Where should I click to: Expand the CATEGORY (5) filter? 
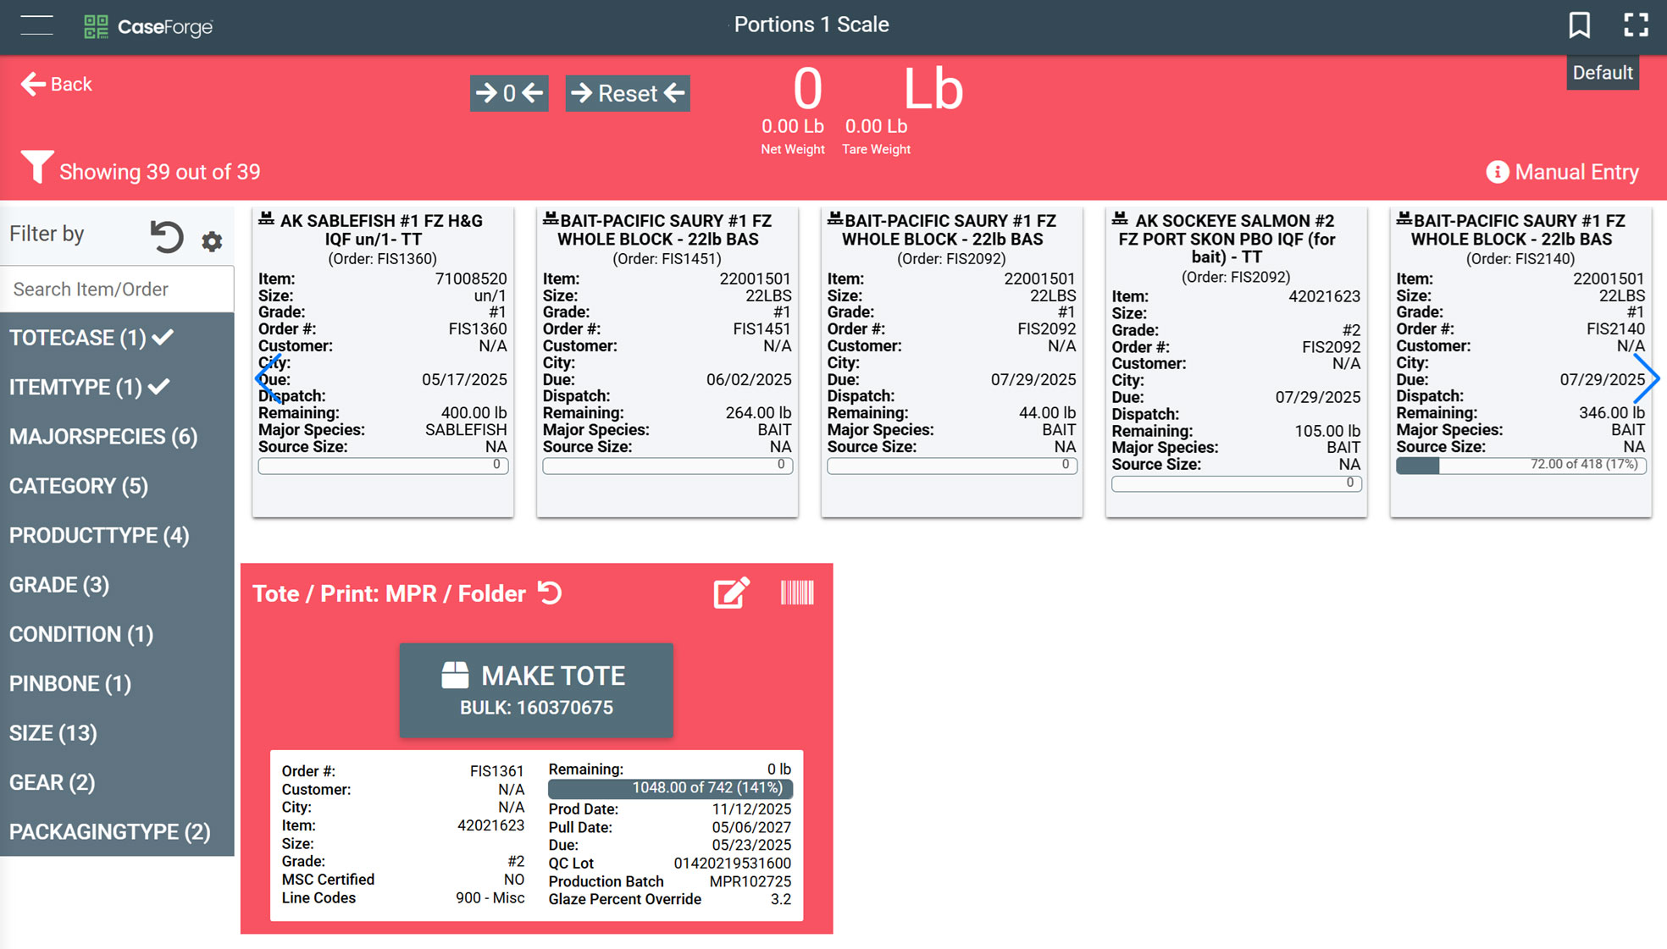click(79, 486)
